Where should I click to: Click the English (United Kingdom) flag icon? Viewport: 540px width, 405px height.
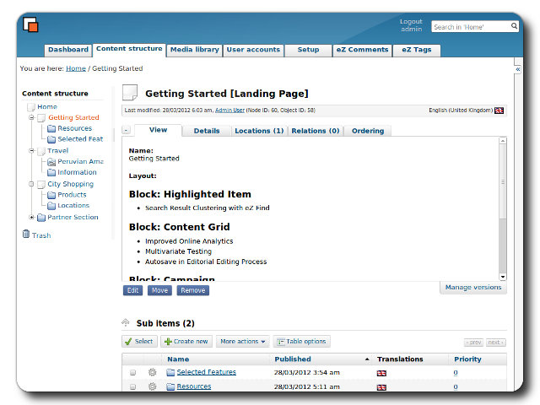(x=499, y=110)
